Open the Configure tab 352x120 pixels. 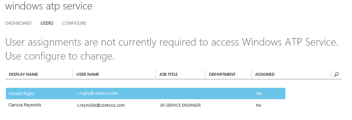pos(74,23)
